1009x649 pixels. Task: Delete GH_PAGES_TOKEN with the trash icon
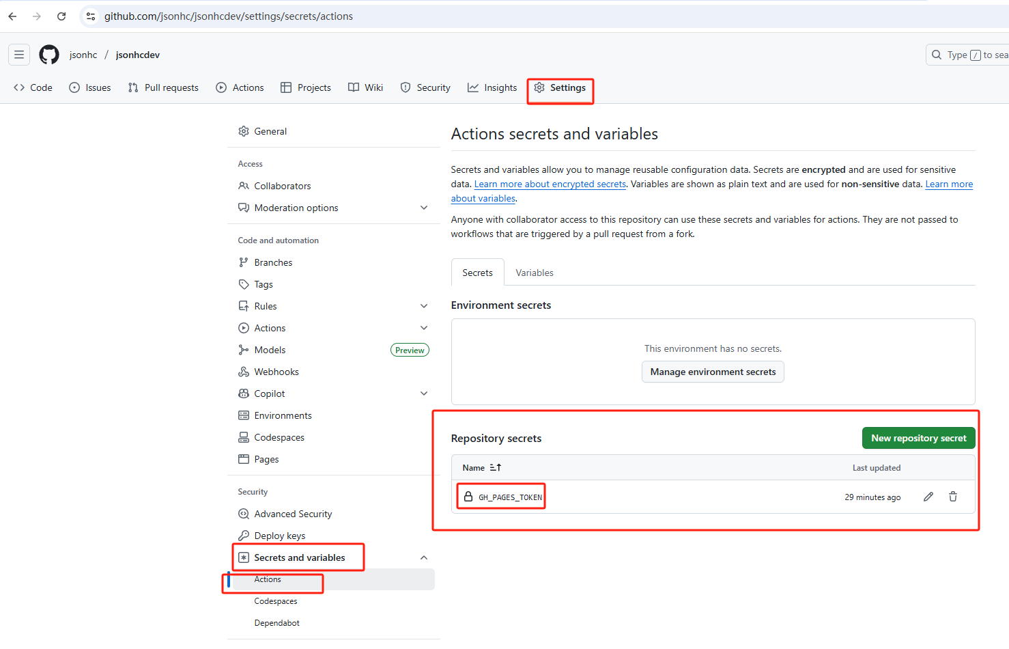tap(953, 497)
